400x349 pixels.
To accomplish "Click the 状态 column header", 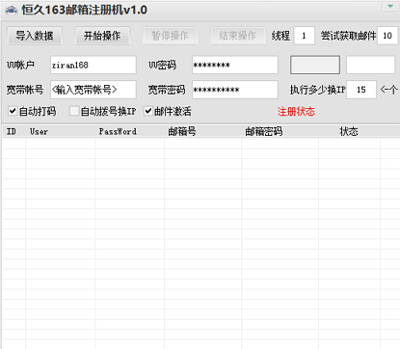I will [349, 131].
